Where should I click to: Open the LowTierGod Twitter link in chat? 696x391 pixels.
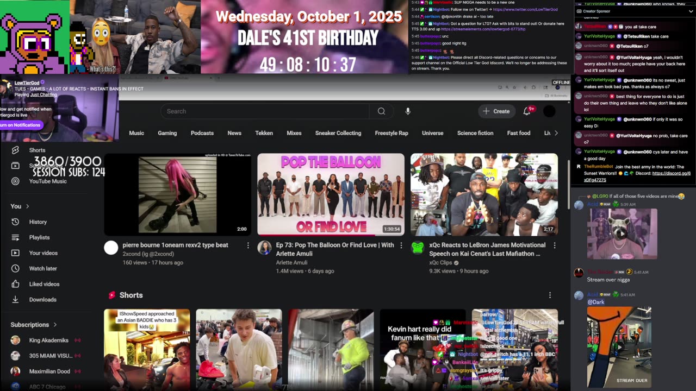[x=526, y=10]
